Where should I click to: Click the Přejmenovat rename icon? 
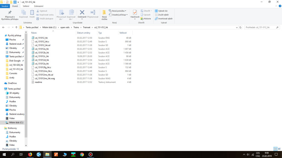coord(93,14)
